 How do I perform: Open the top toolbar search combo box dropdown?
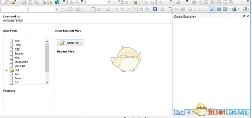pyautogui.click(x=109, y=2)
